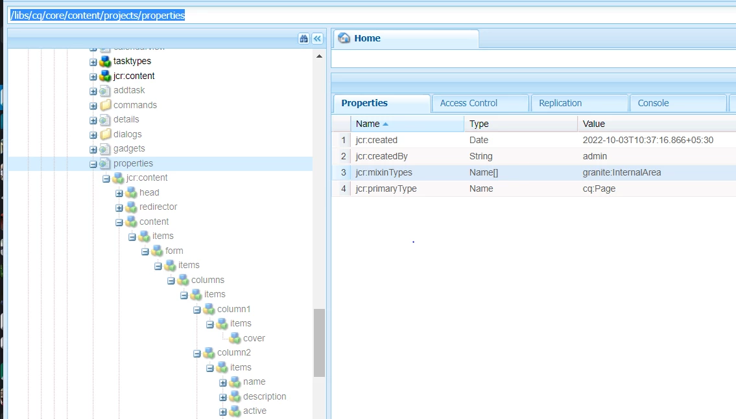736x419 pixels.
Task: Click the commands folder icon
Action: (105, 105)
